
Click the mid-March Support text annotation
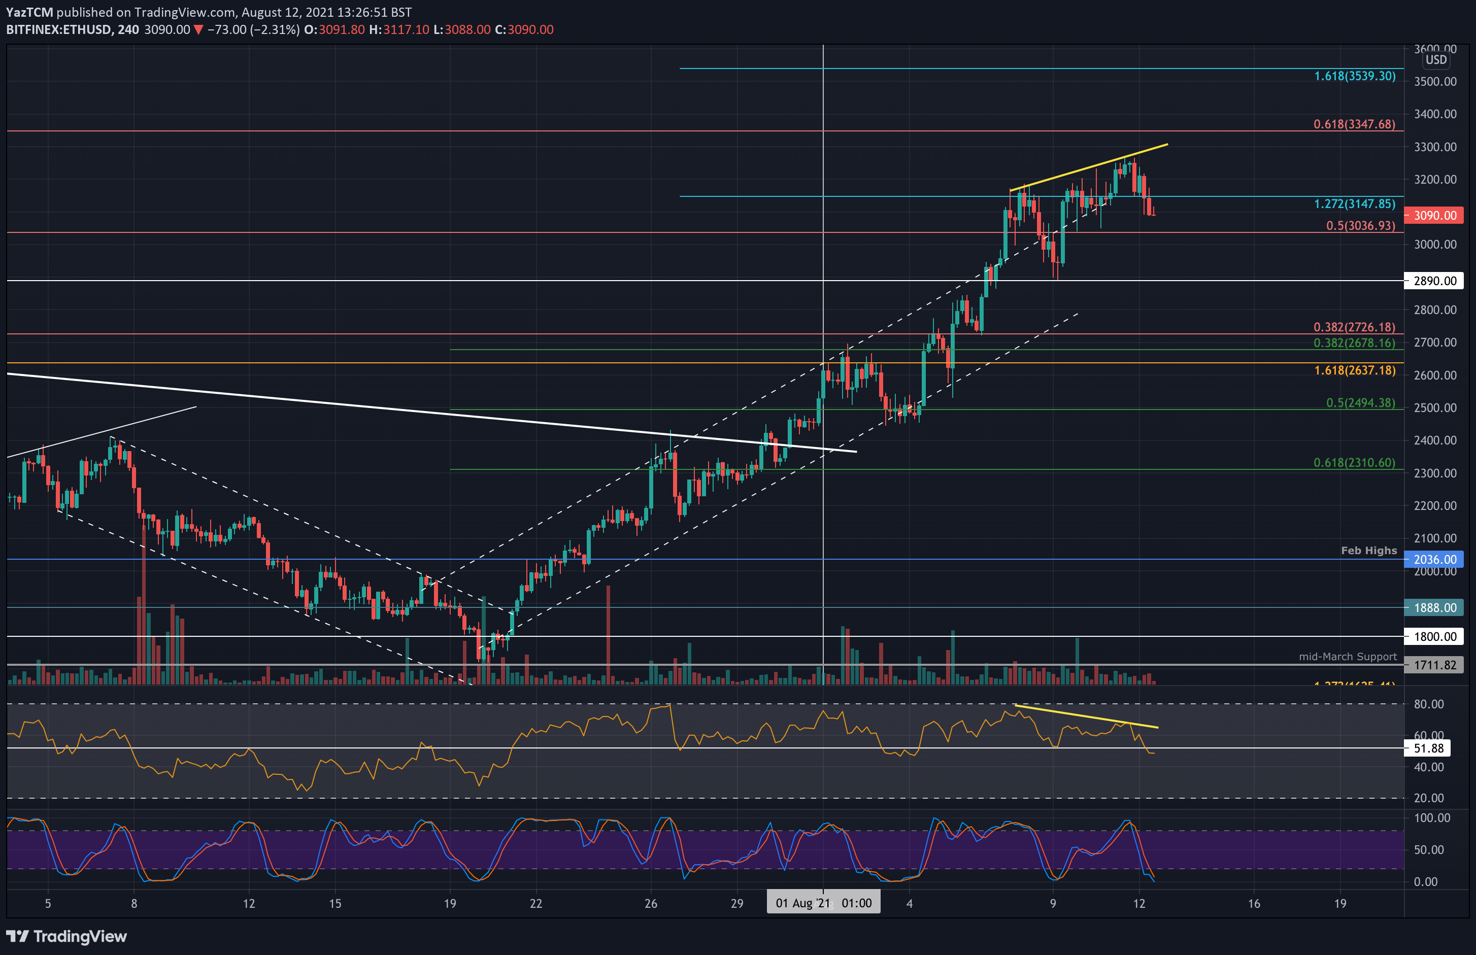[x=1348, y=656]
